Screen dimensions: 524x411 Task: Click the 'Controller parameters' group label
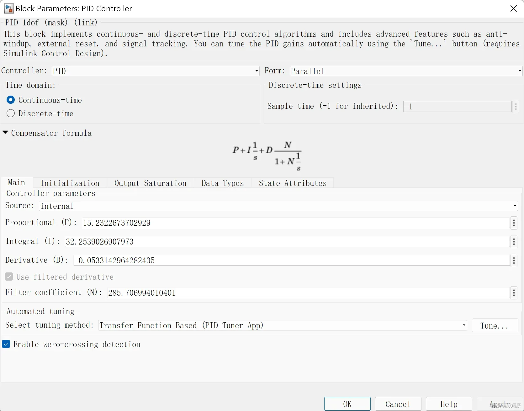point(51,193)
